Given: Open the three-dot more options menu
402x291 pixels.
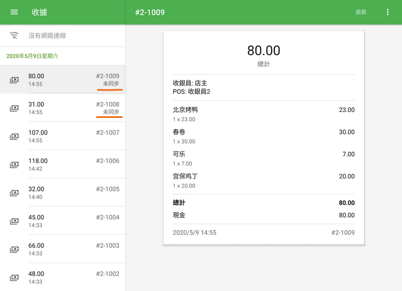Looking at the screenshot, I should pyautogui.click(x=388, y=12).
